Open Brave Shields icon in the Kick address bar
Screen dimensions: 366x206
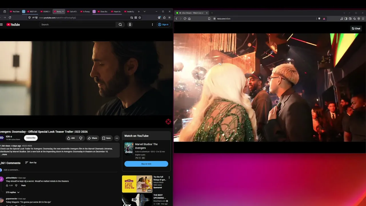tap(319, 19)
